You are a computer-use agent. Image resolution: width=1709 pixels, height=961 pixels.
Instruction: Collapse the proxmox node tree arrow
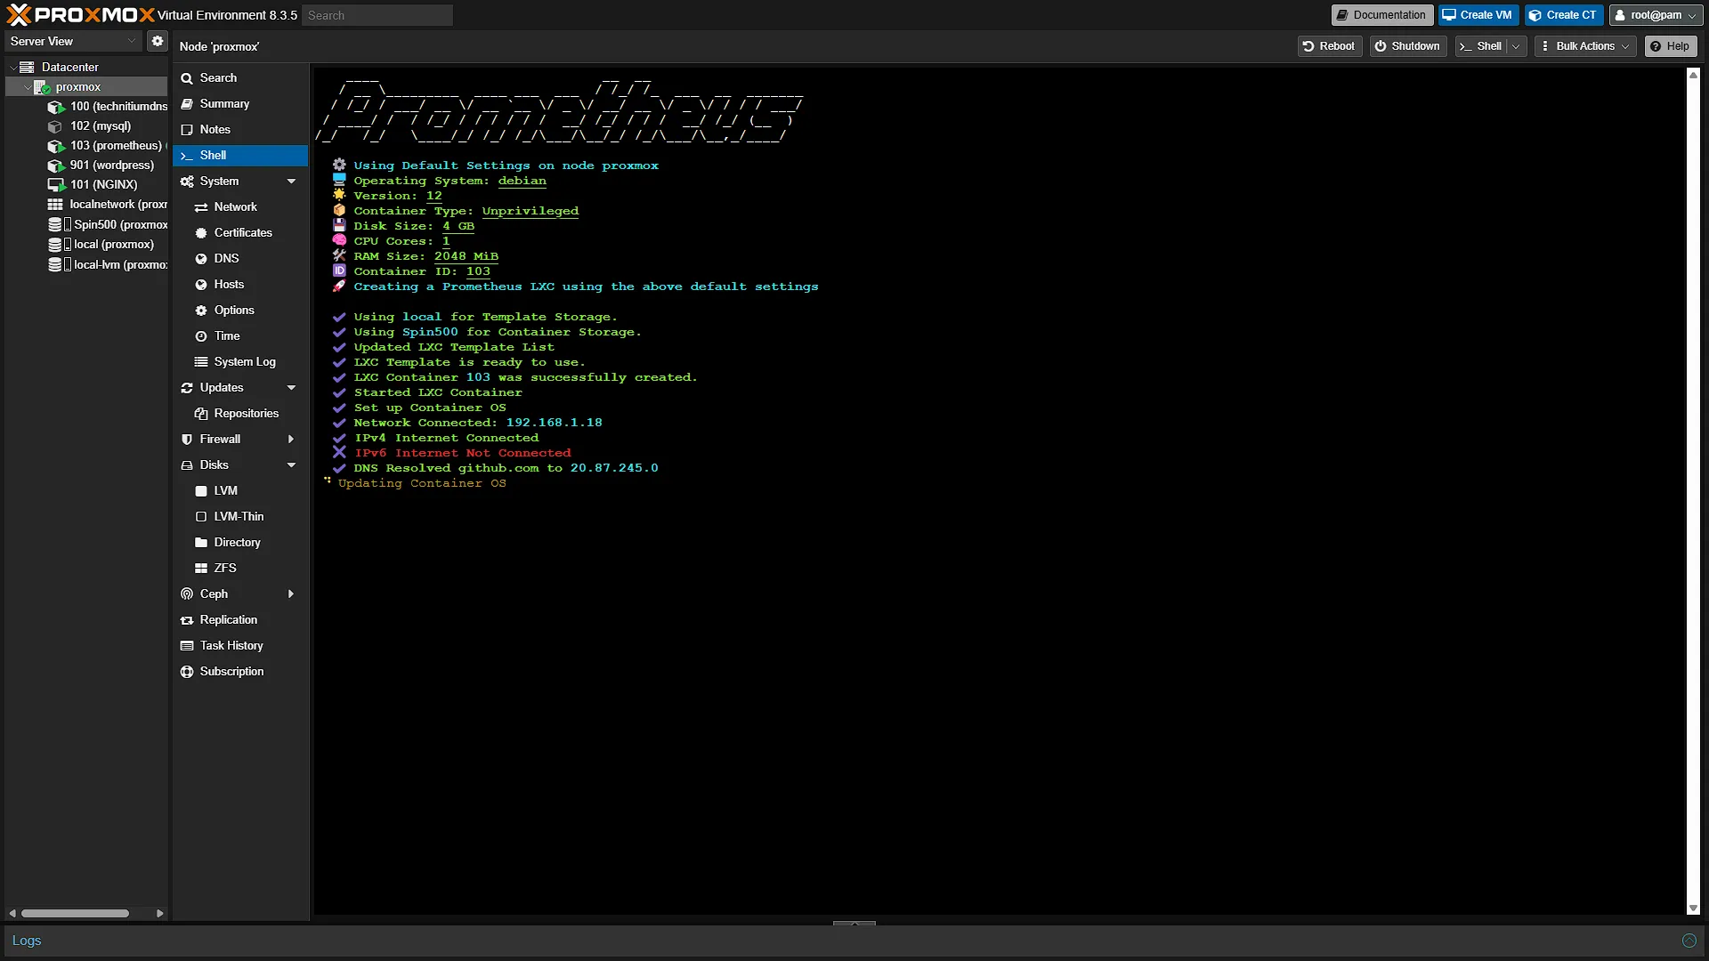pos(28,87)
